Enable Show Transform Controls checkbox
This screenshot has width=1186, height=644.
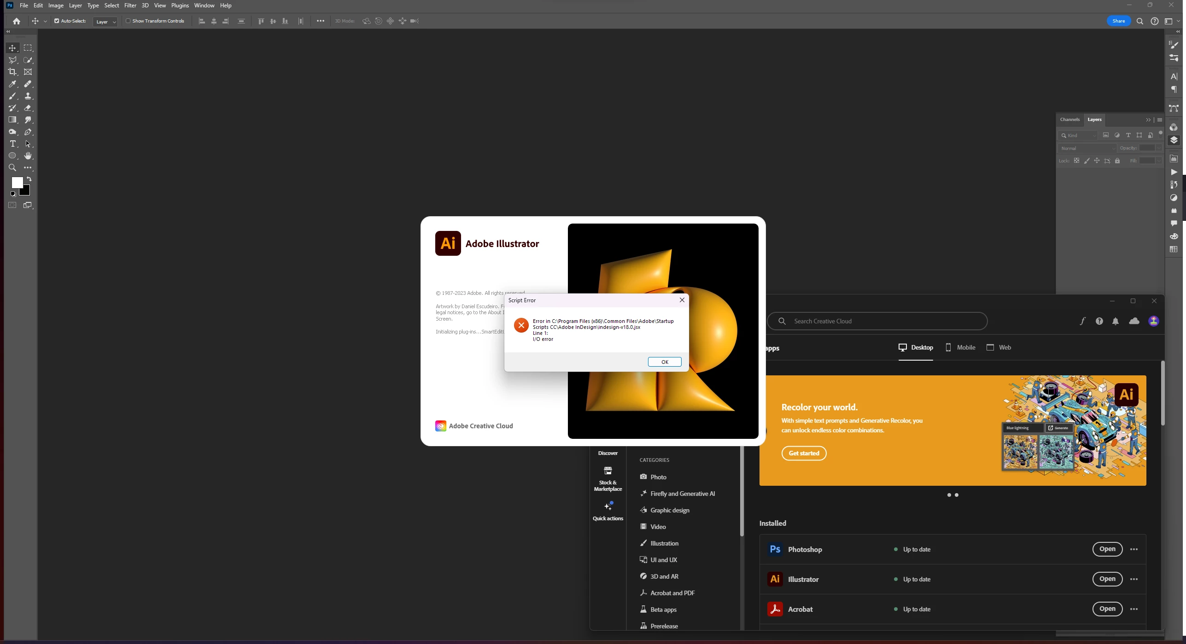[129, 21]
